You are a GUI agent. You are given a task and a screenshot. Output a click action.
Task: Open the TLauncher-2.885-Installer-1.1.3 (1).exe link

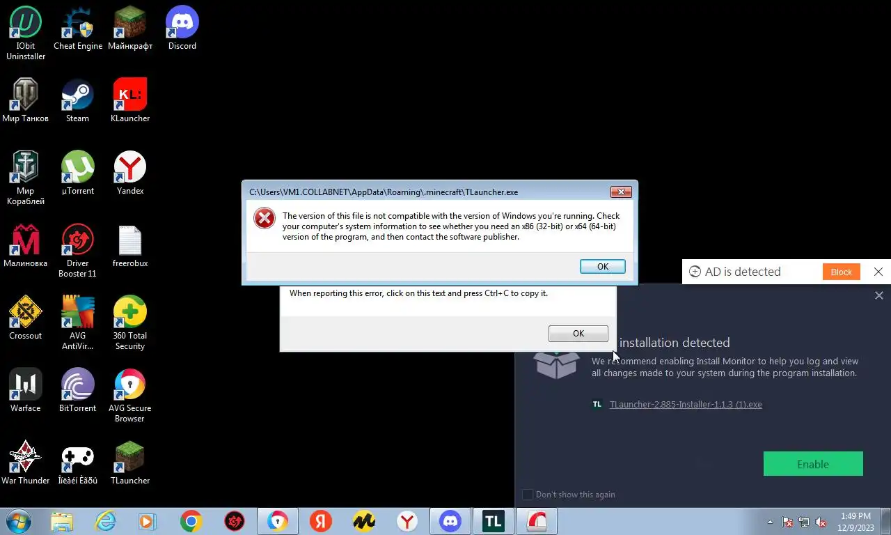[686, 404]
